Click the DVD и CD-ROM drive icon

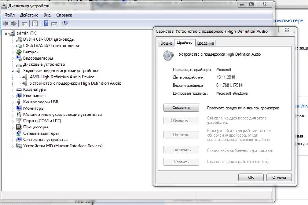coord(18,40)
